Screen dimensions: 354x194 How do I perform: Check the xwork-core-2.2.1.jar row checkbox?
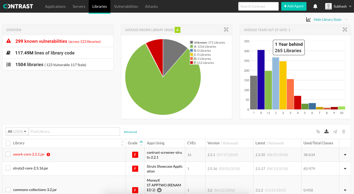coord(8,154)
